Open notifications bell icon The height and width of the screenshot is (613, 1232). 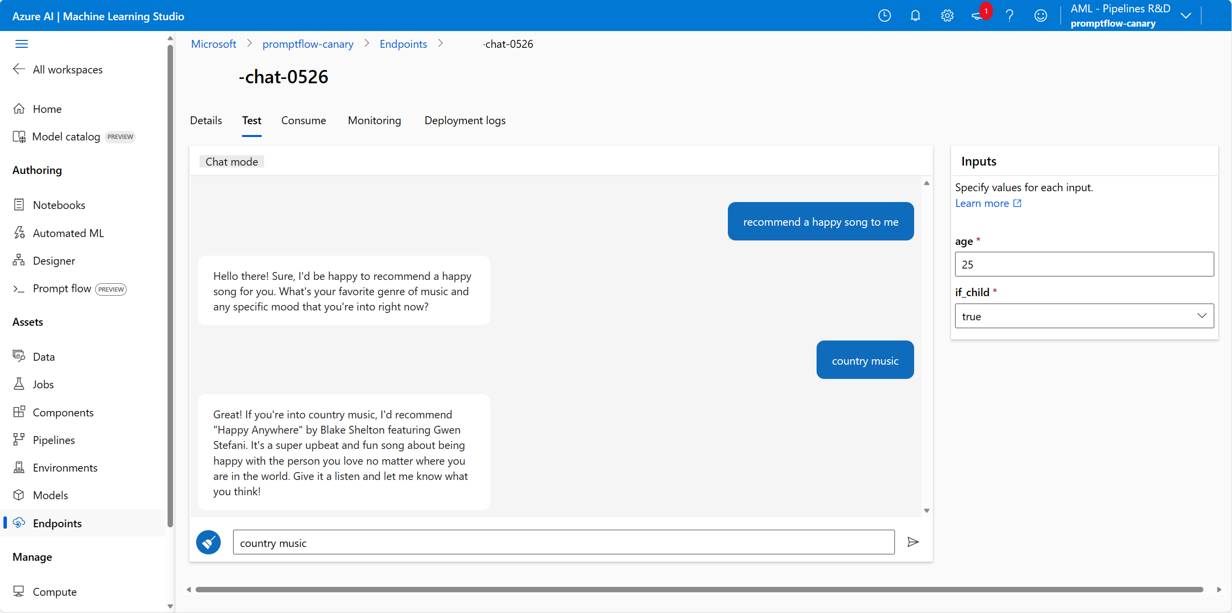(915, 16)
